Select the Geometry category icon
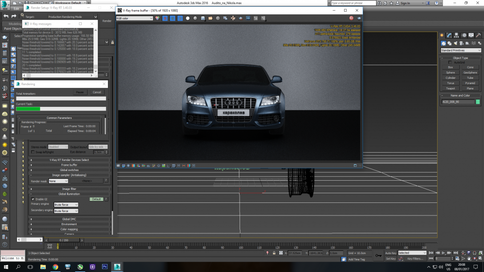This screenshot has width=484, height=272. pyautogui.click(x=443, y=43)
